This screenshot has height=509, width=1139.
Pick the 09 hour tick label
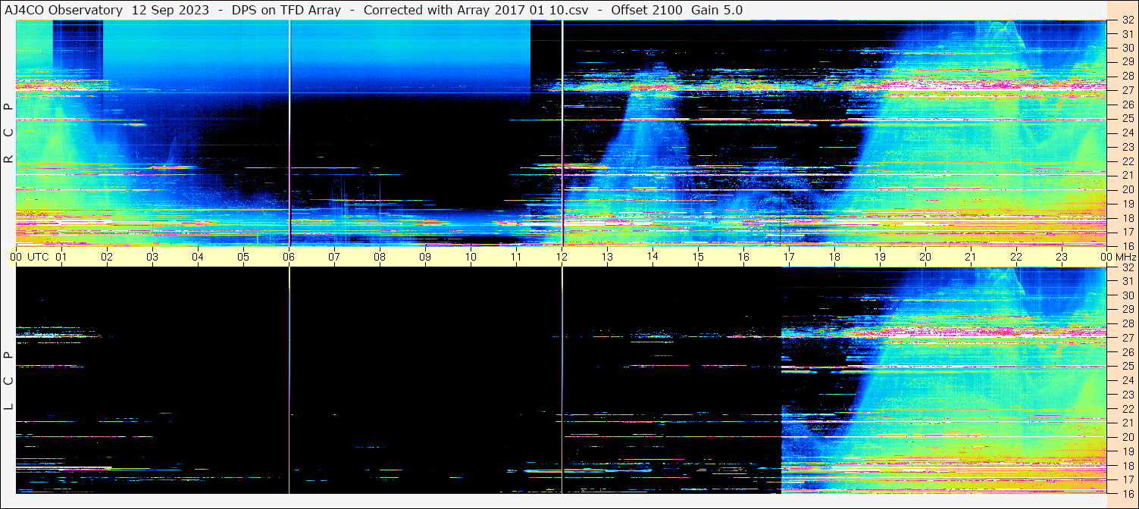(x=425, y=257)
